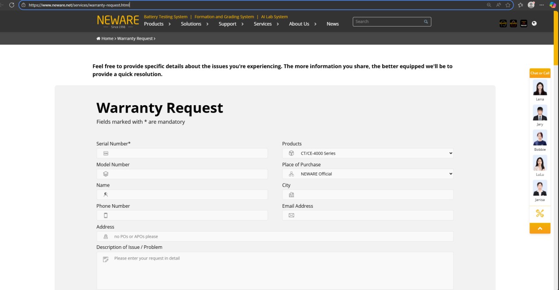Click the headset support icon in header

[503, 24]
